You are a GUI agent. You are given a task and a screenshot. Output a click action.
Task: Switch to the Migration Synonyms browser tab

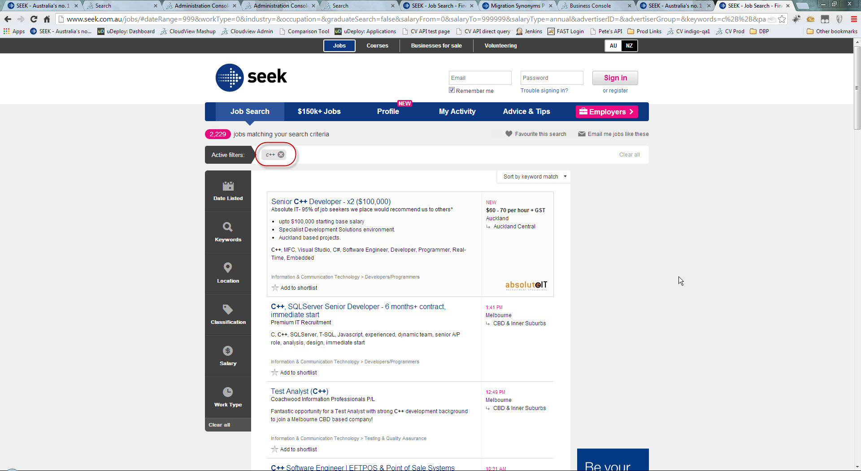pyautogui.click(x=517, y=6)
